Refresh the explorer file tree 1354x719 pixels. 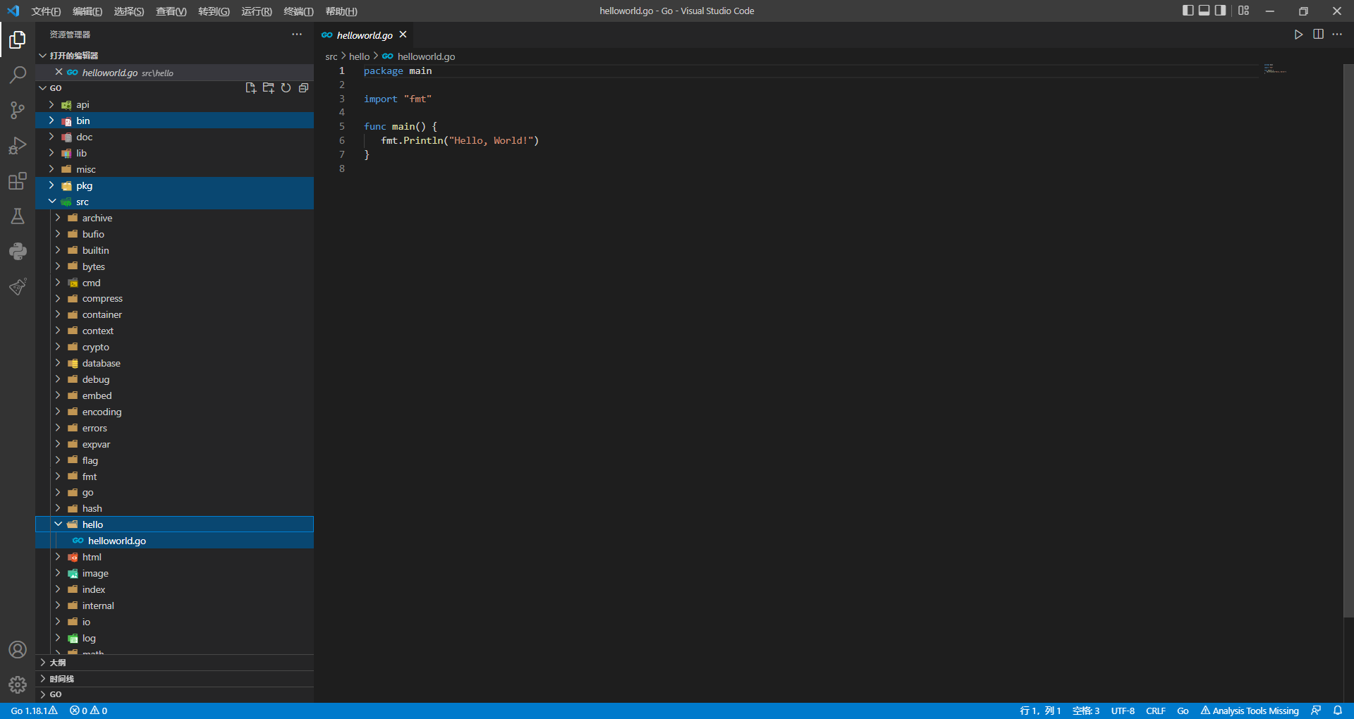pyautogui.click(x=286, y=88)
